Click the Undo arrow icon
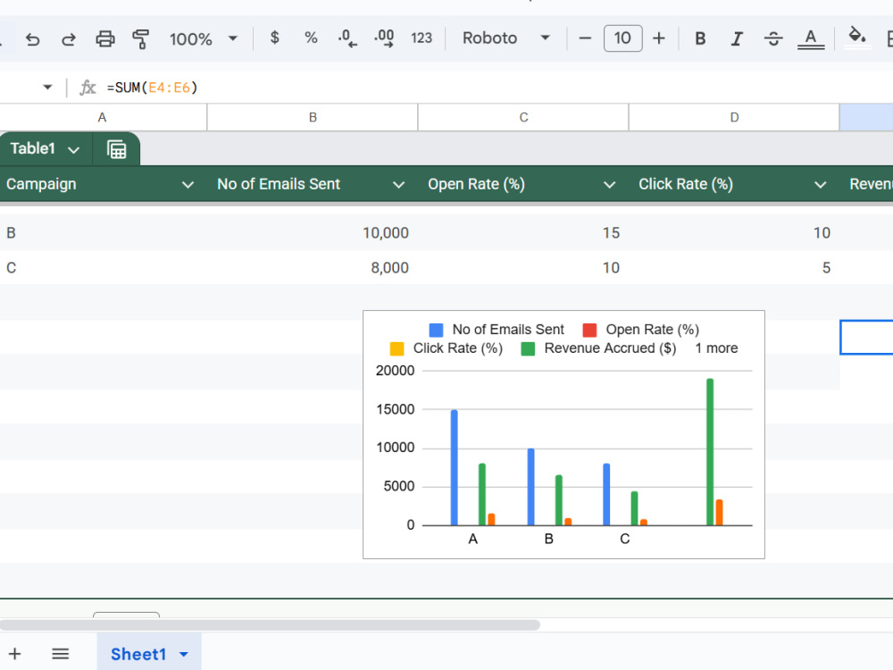Screen dimensions: 893x670 tap(32, 38)
